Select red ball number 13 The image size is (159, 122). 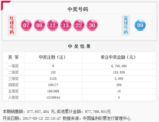(x=66, y=25)
